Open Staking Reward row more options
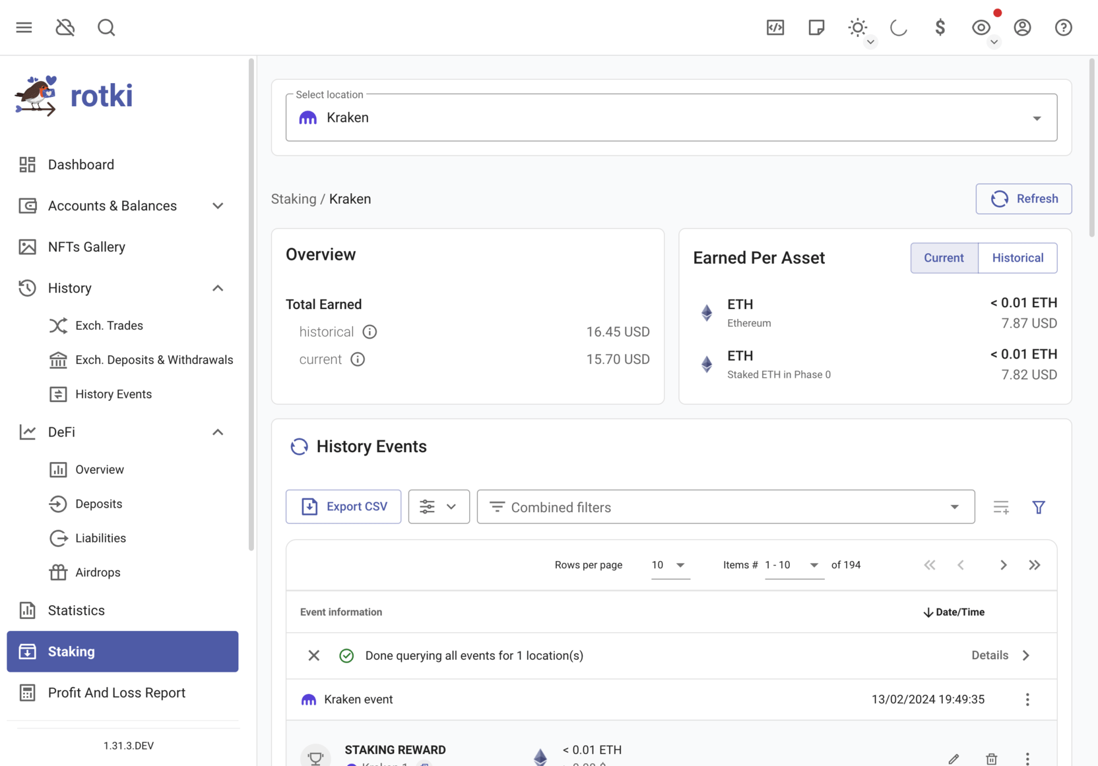This screenshot has width=1098, height=766. coord(1027,759)
